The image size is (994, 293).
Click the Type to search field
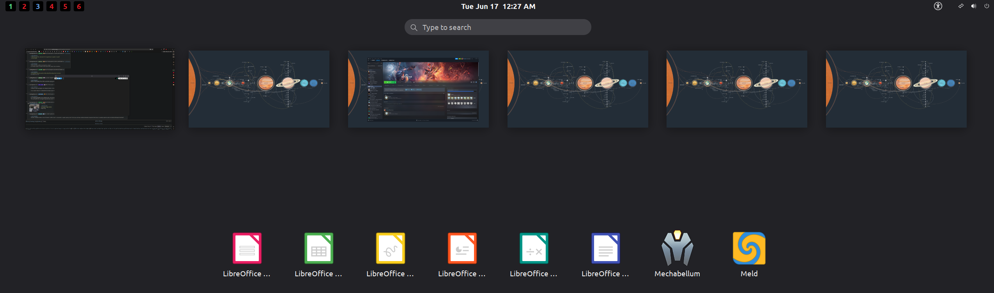[x=498, y=27]
